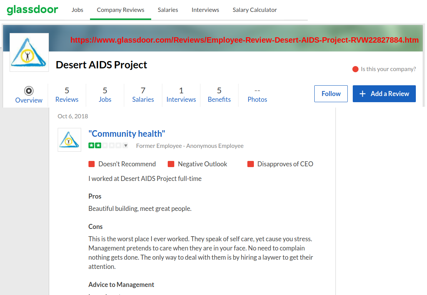
Task: Open the "Community health" review title
Action: tap(127, 134)
